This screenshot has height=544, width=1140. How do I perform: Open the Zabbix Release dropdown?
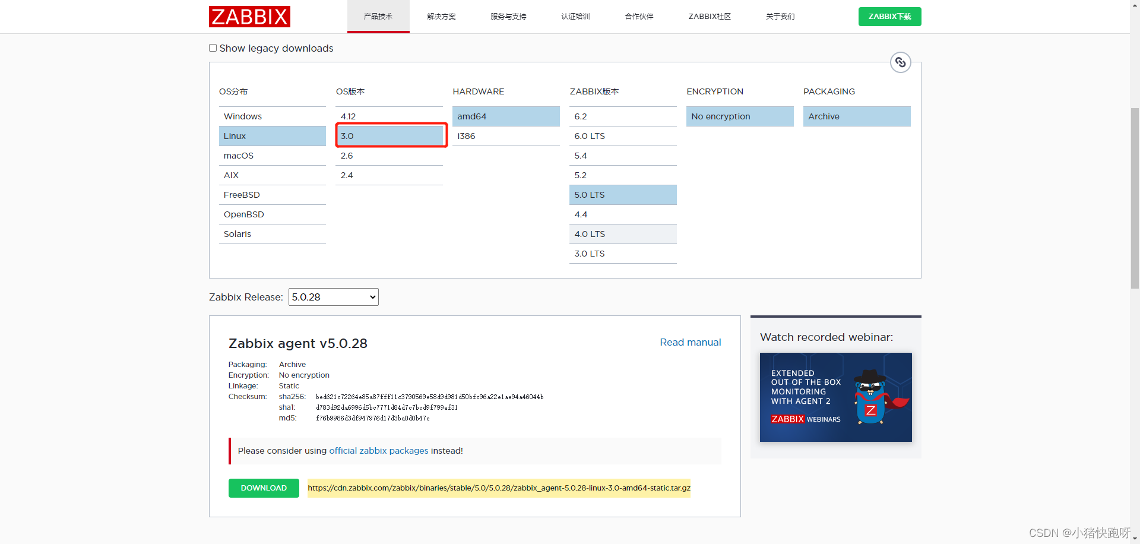pos(333,297)
